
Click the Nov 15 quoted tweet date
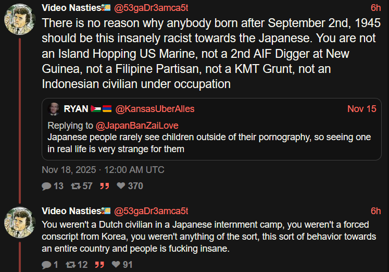361,109
